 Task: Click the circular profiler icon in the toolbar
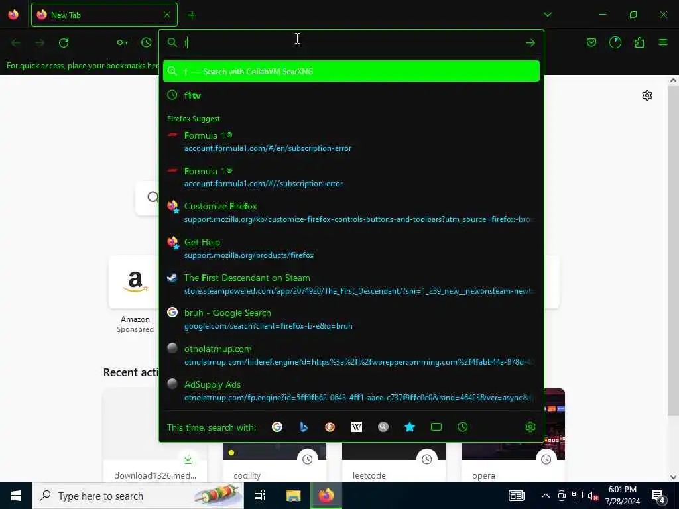tap(615, 42)
